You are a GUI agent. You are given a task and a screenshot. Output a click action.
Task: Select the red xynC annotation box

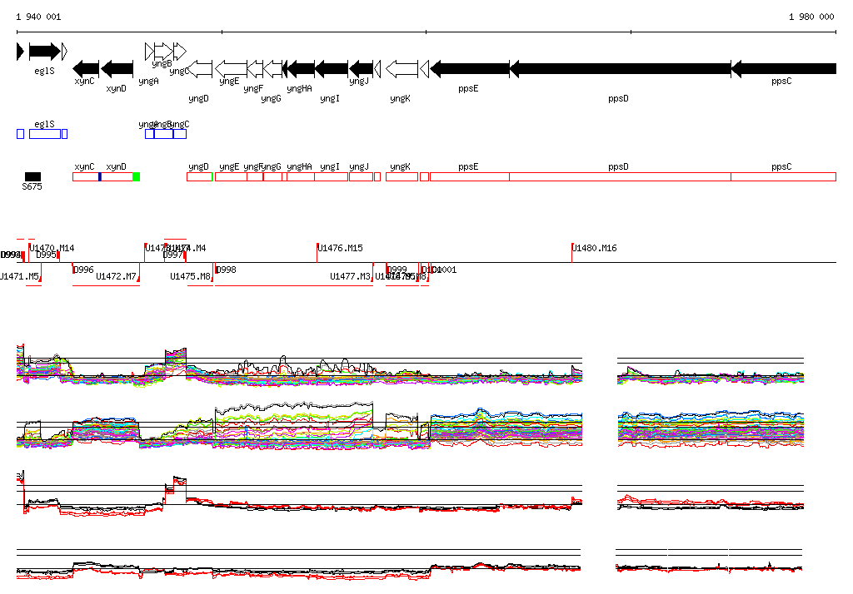click(x=86, y=176)
